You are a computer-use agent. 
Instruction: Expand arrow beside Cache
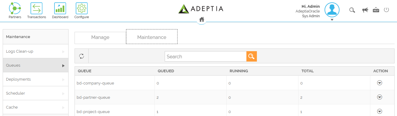[63, 107]
